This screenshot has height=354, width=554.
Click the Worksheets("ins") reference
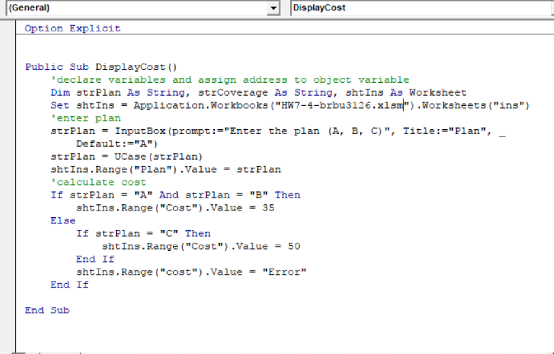click(x=474, y=106)
